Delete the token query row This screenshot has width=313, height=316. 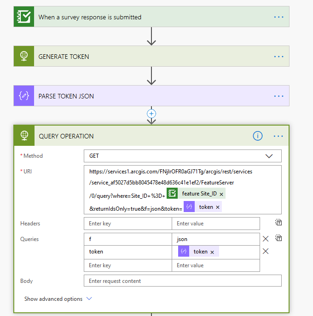point(266,251)
